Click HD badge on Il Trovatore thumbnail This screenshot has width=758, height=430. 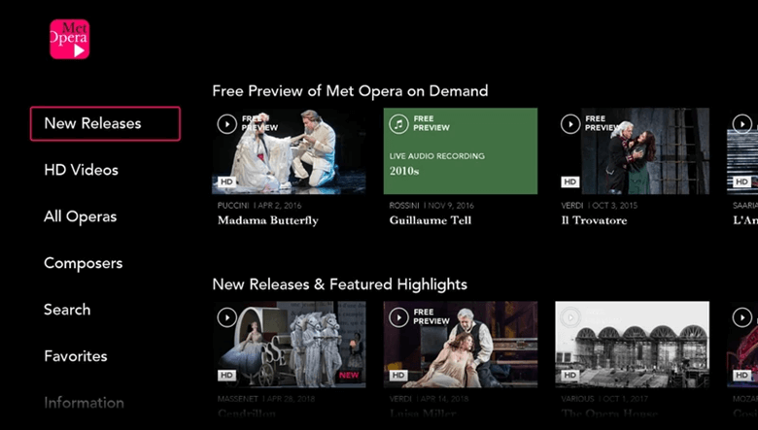pyautogui.click(x=570, y=182)
